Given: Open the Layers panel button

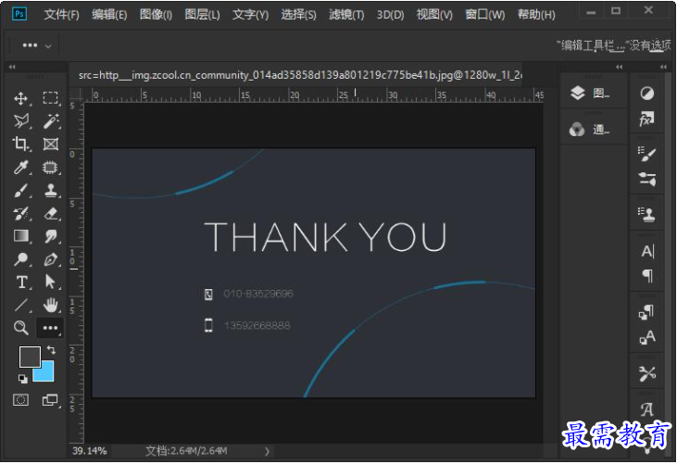Looking at the screenshot, I should [x=590, y=93].
